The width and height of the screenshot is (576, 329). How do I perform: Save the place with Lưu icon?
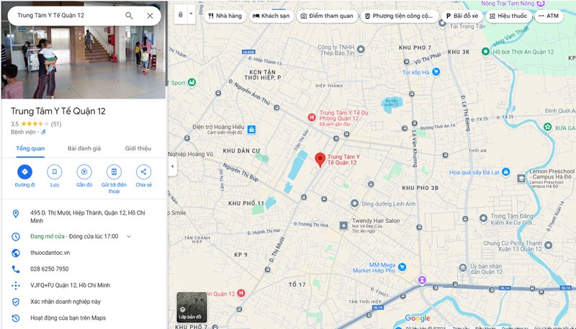coord(54,171)
